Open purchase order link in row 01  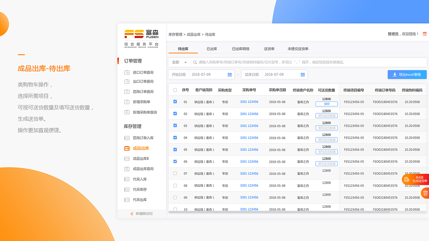[249, 102]
